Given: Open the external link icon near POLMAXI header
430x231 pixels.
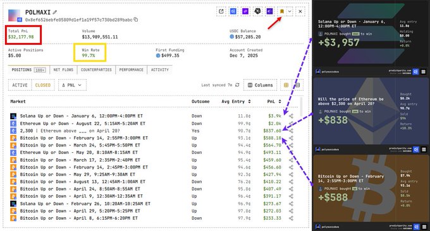Looking at the screenshot, I should point(221,11).
